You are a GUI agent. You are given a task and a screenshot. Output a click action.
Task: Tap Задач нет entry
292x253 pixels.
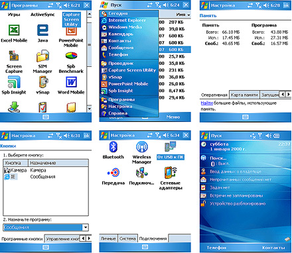(x=246, y=187)
